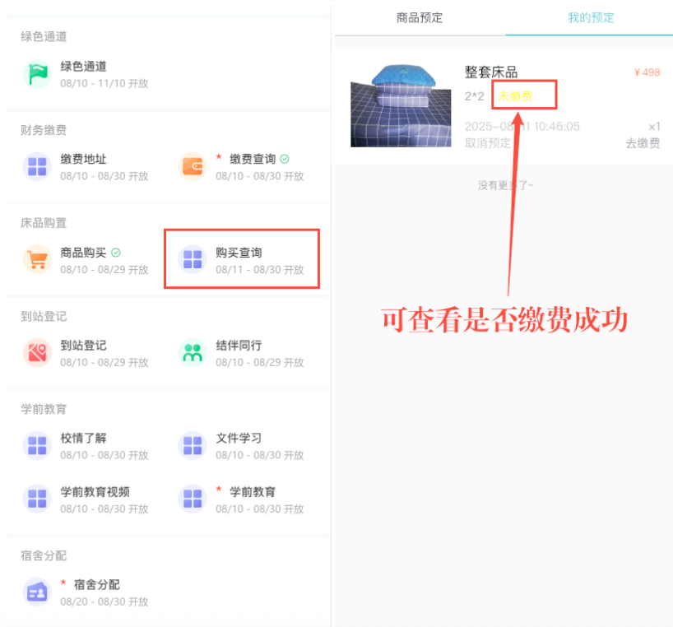
Task: Open 缴费地址 via its grid icon
Action: coord(37,166)
